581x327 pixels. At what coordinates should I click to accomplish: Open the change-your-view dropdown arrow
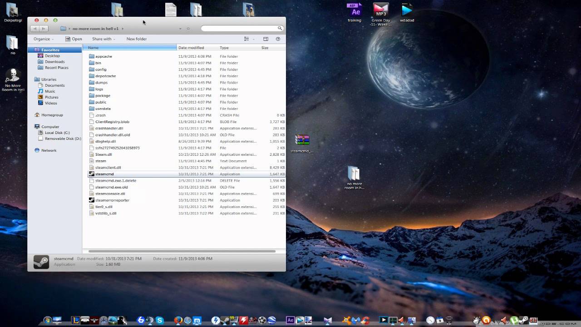tap(254, 39)
